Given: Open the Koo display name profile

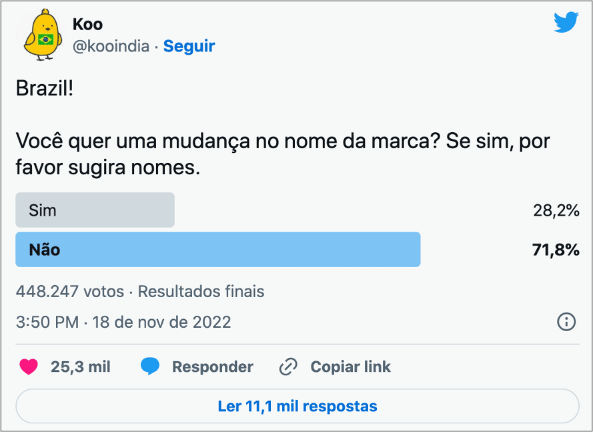Looking at the screenshot, I should coord(87,25).
